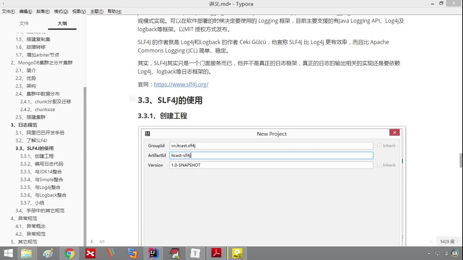Jump to outline item 2.4.1、chunk分裂及迁移
The image size is (463, 260).
click(46, 101)
